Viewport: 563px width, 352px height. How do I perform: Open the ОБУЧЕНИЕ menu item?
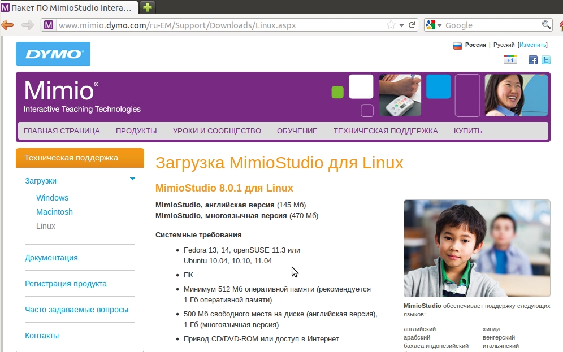[297, 131]
